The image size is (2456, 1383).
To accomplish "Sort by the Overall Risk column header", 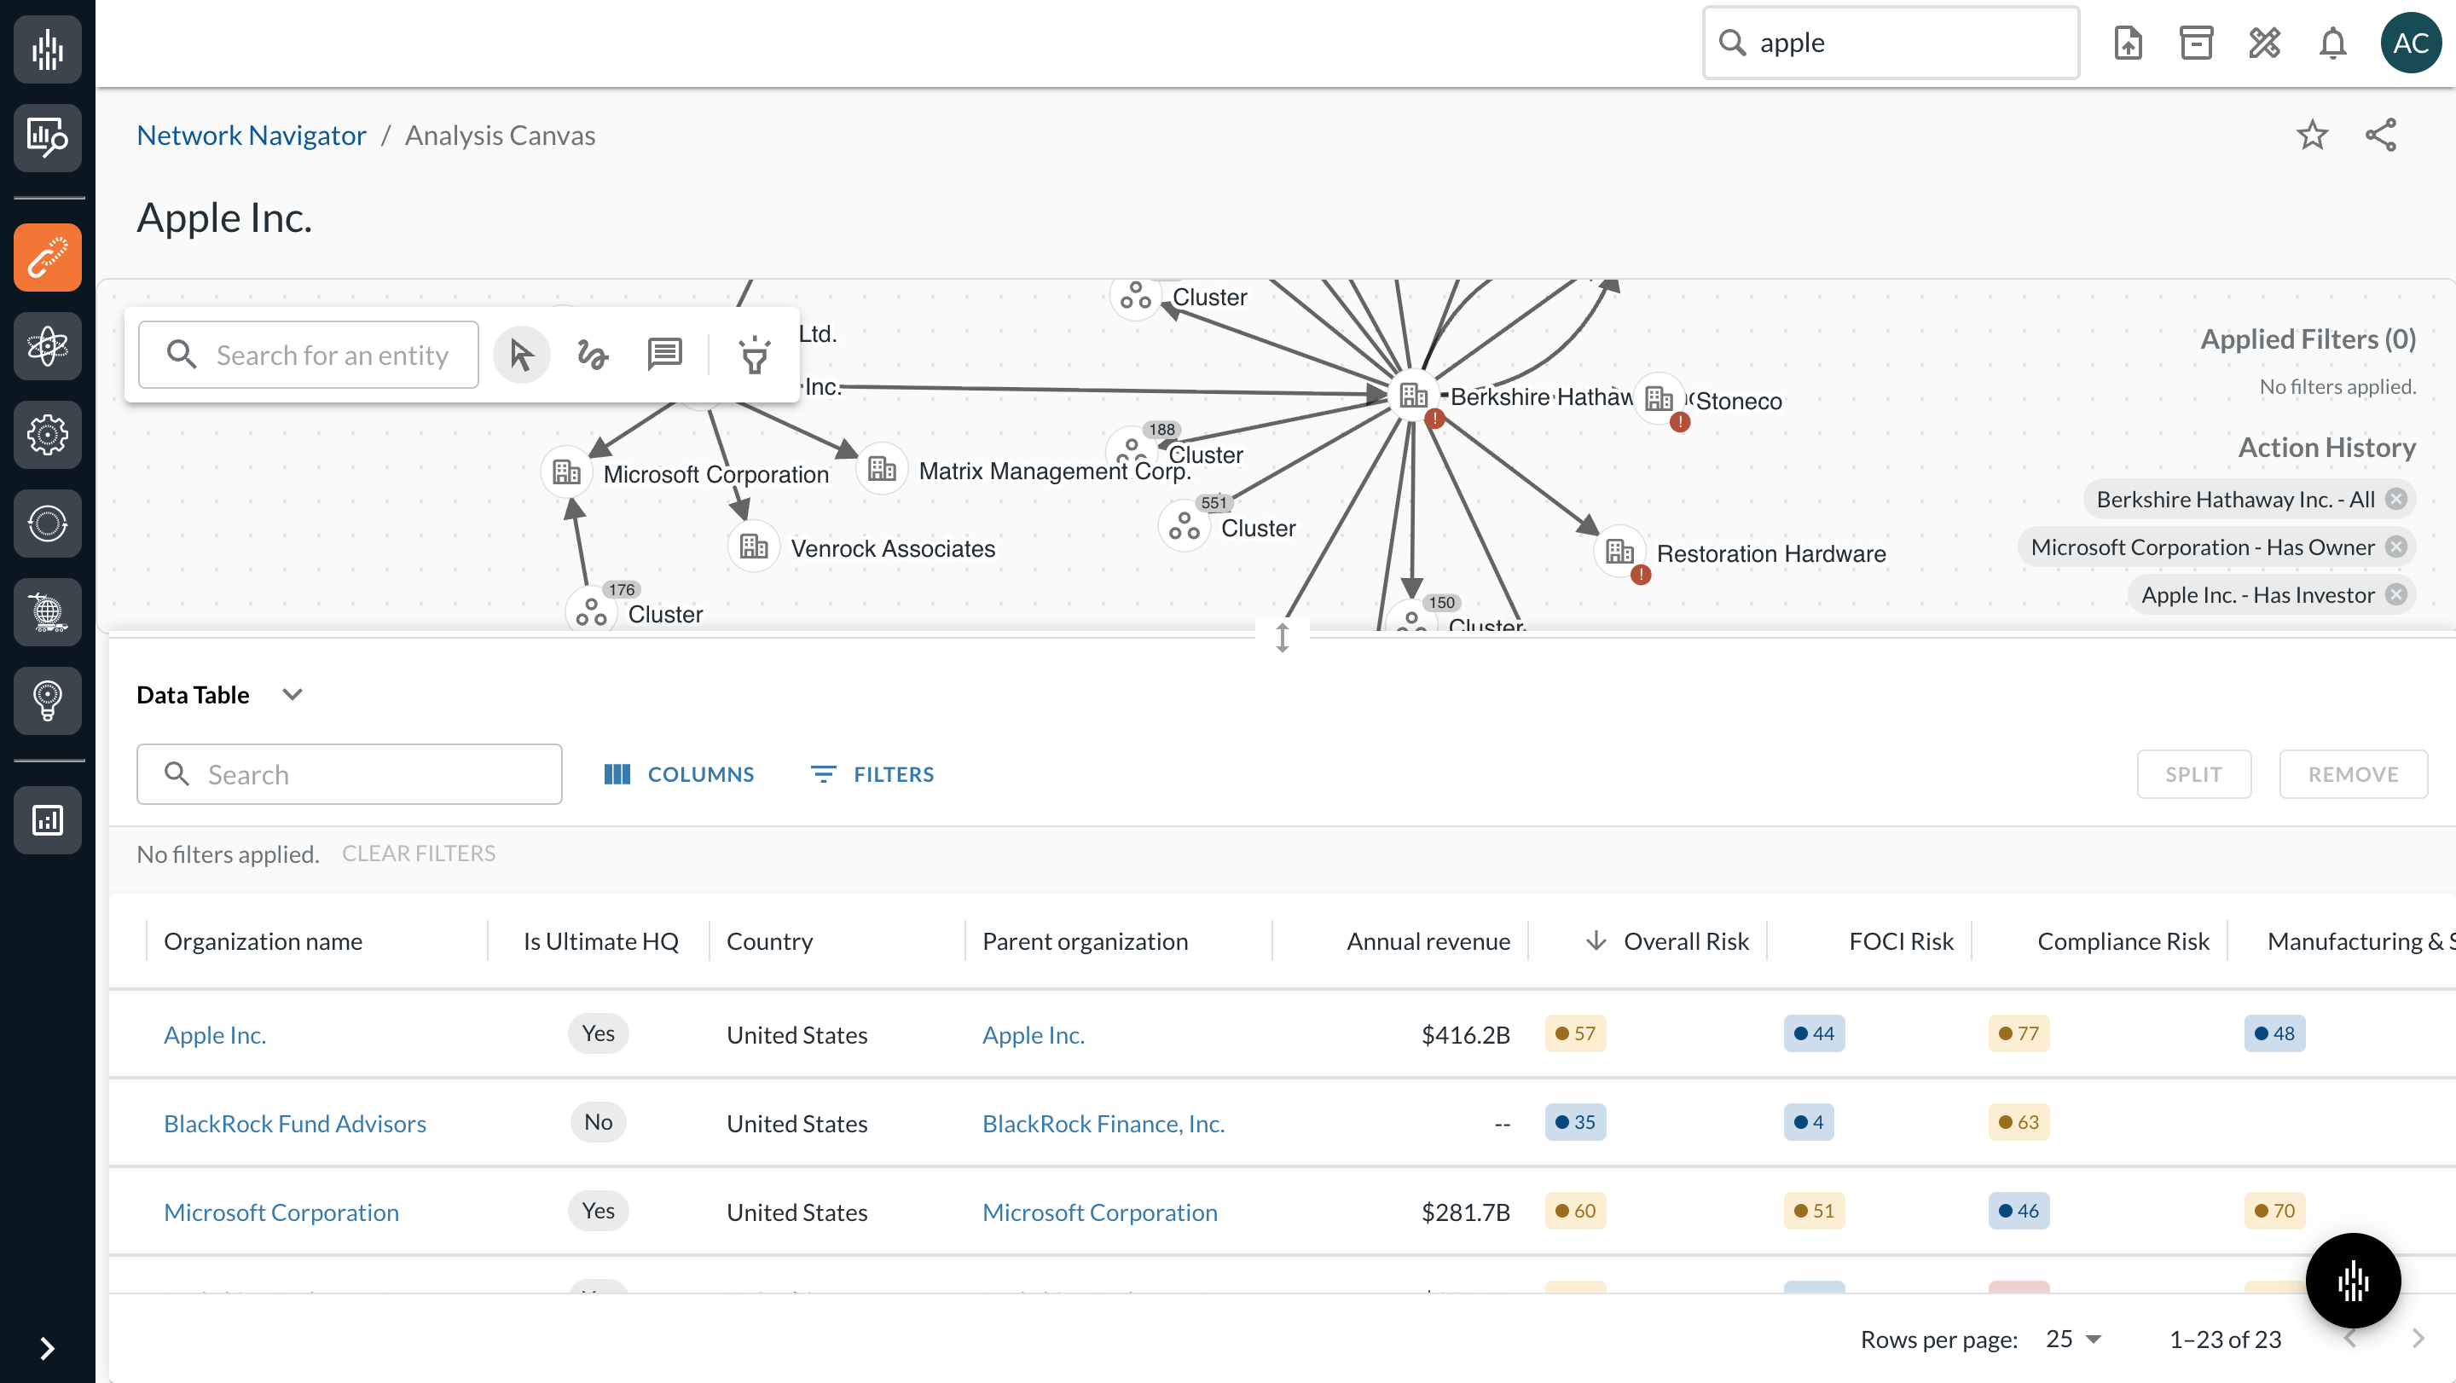I will click(1686, 941).
